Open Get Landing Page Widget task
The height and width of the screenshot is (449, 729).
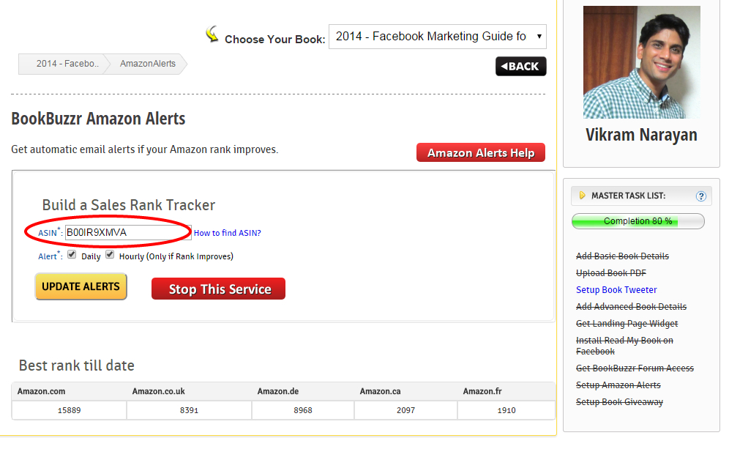[x=627, y=323]
